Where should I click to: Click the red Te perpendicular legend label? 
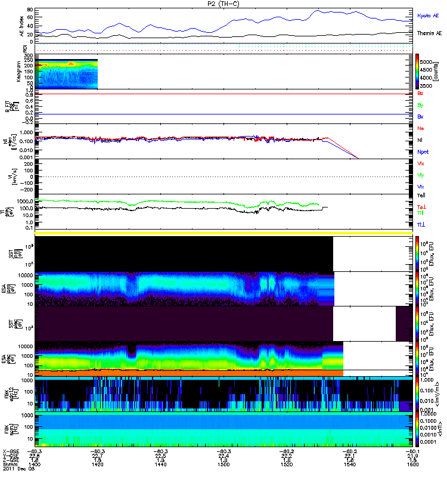421,207
